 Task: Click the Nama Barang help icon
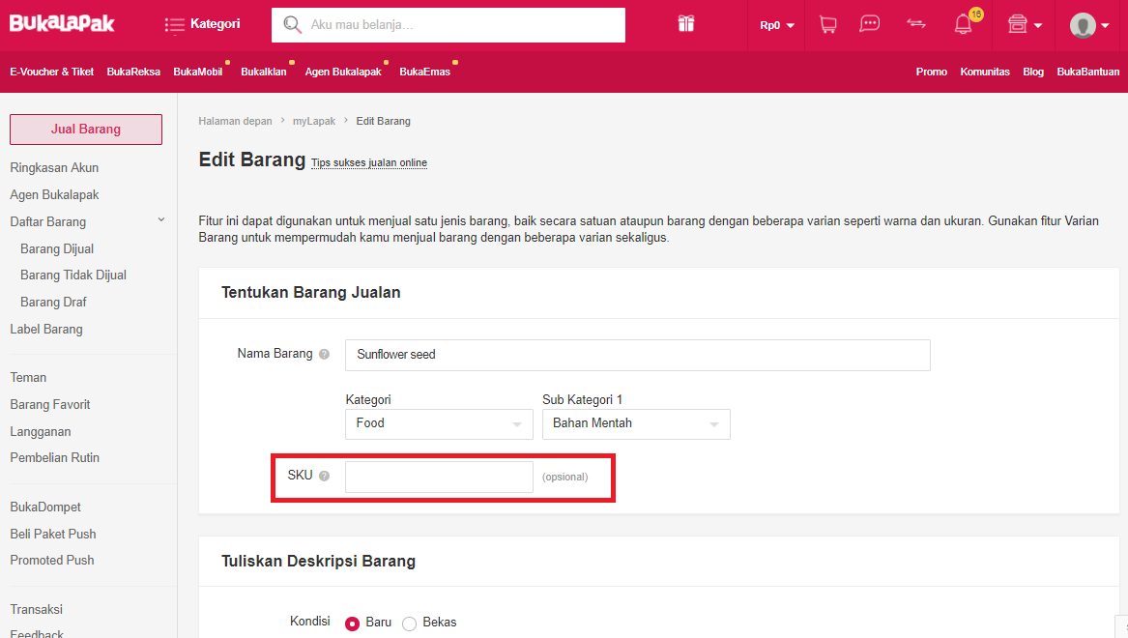point(325,354)
